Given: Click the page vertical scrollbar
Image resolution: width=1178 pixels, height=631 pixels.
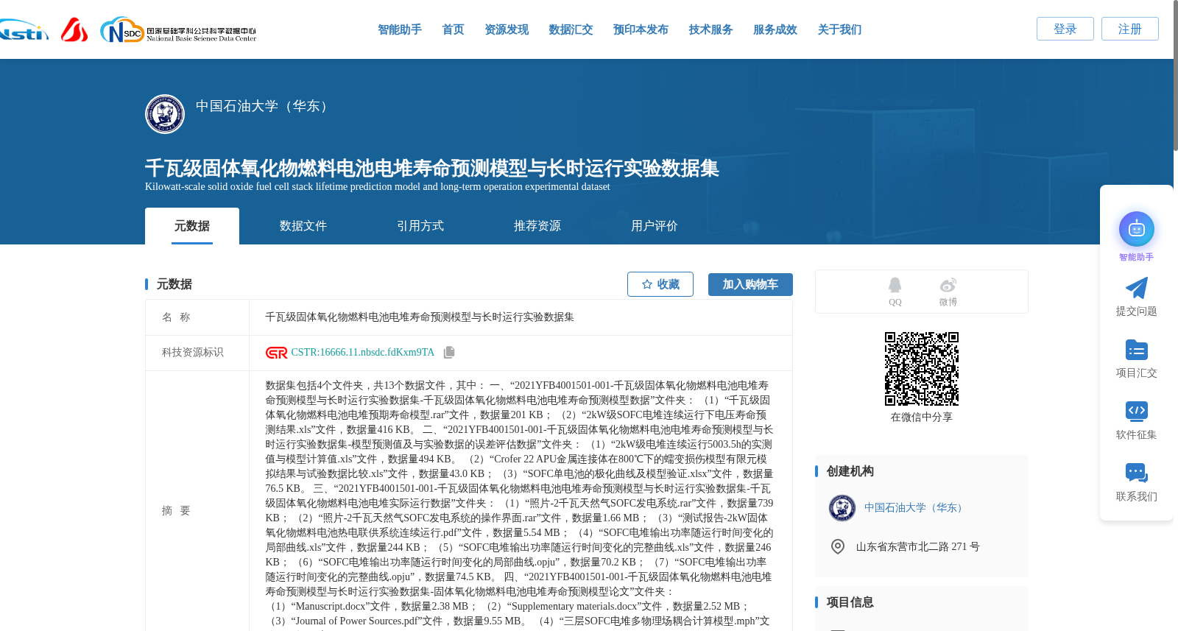Looking at the screenshot, I should point(1175,76).
